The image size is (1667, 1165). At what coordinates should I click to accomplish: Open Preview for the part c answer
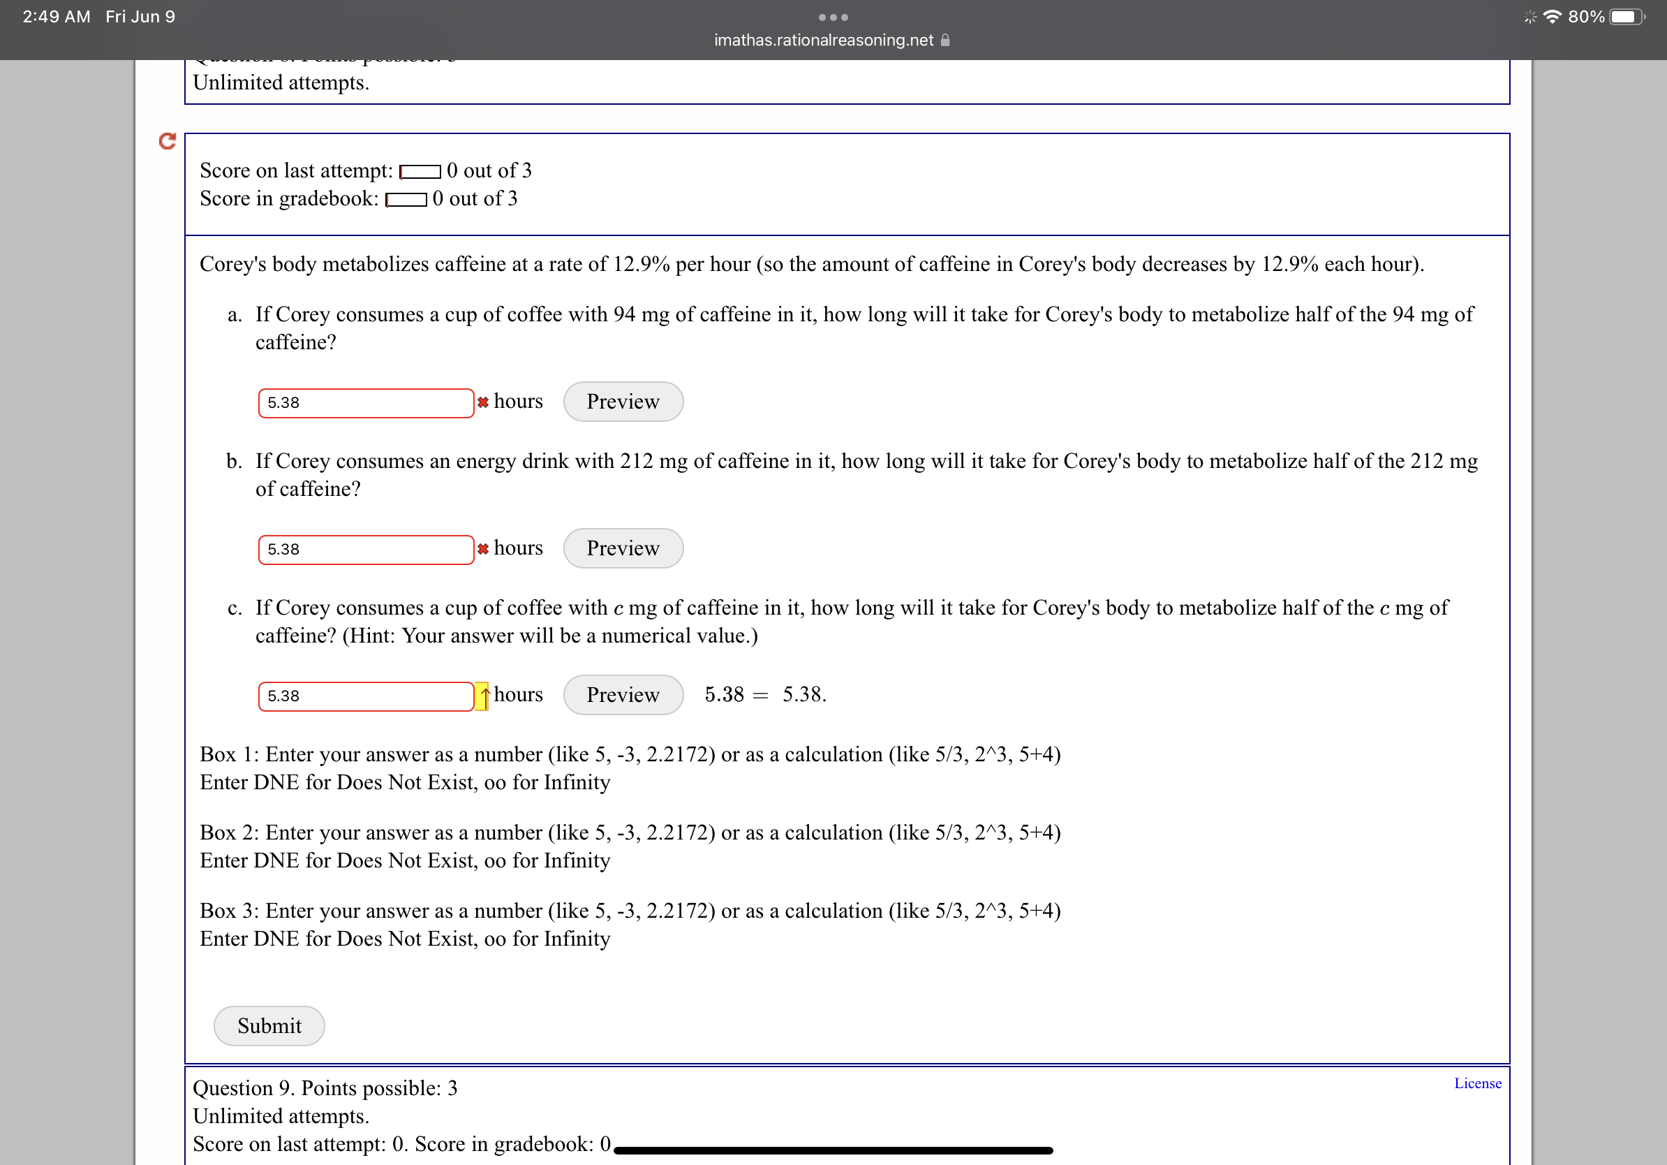point(623,695)
